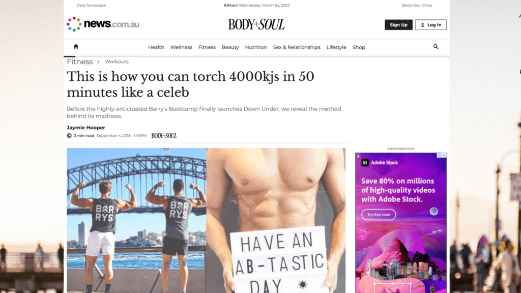Visit the Body+Soul Shop link

click(x=417, y=5)
